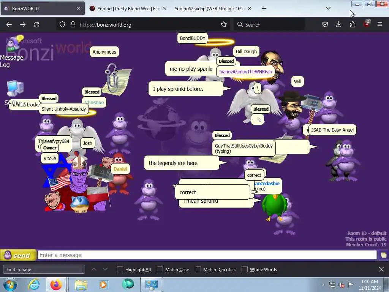Open Windows Media Player on taskbar
Screen dimensions: 389x292
click(x=104, y=285)
